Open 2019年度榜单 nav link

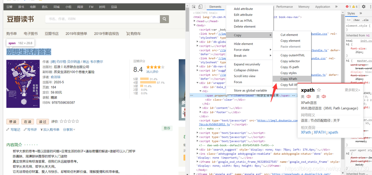[x=76, y=34]
